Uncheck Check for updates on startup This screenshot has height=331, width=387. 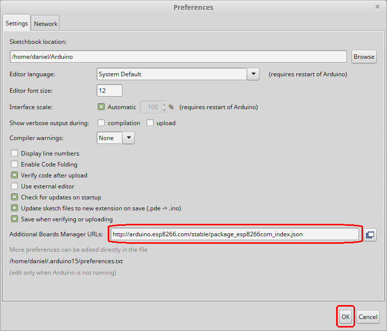[14, 197]
